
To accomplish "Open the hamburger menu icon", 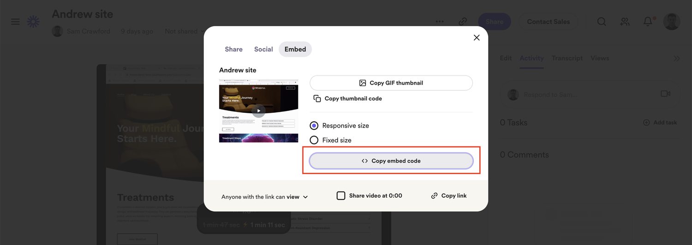I will pos(15,22).
